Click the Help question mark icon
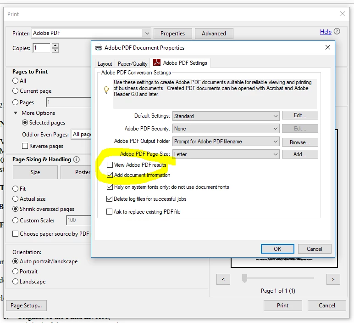Image resolution: width=354 pixels, height=323 pixels. [x=337, y=31]
